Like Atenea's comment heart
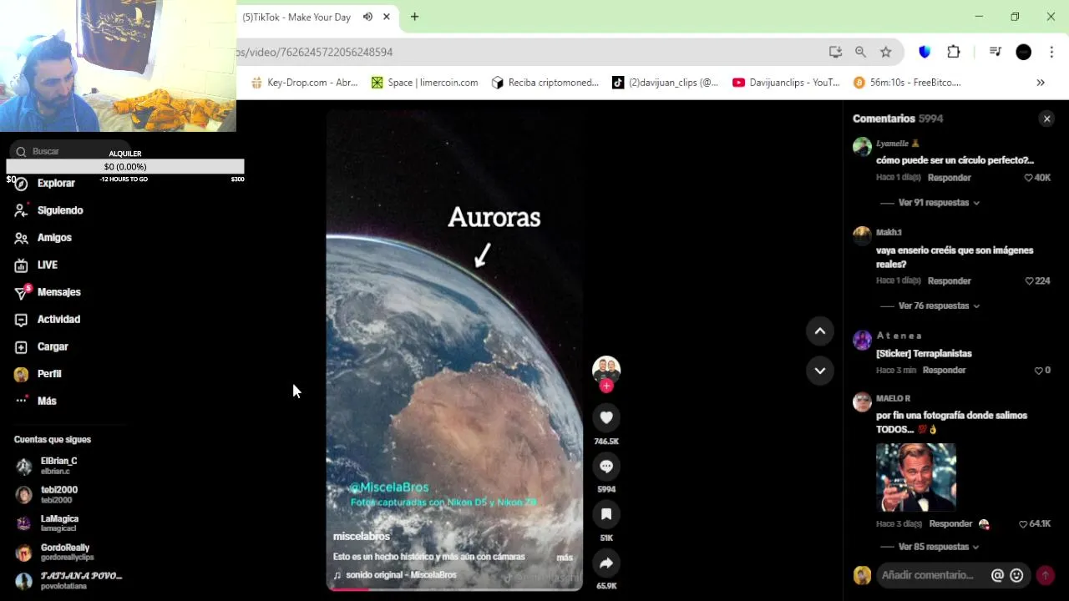Viewport: 1069px width, 601px height. (x=1038, y=371)
